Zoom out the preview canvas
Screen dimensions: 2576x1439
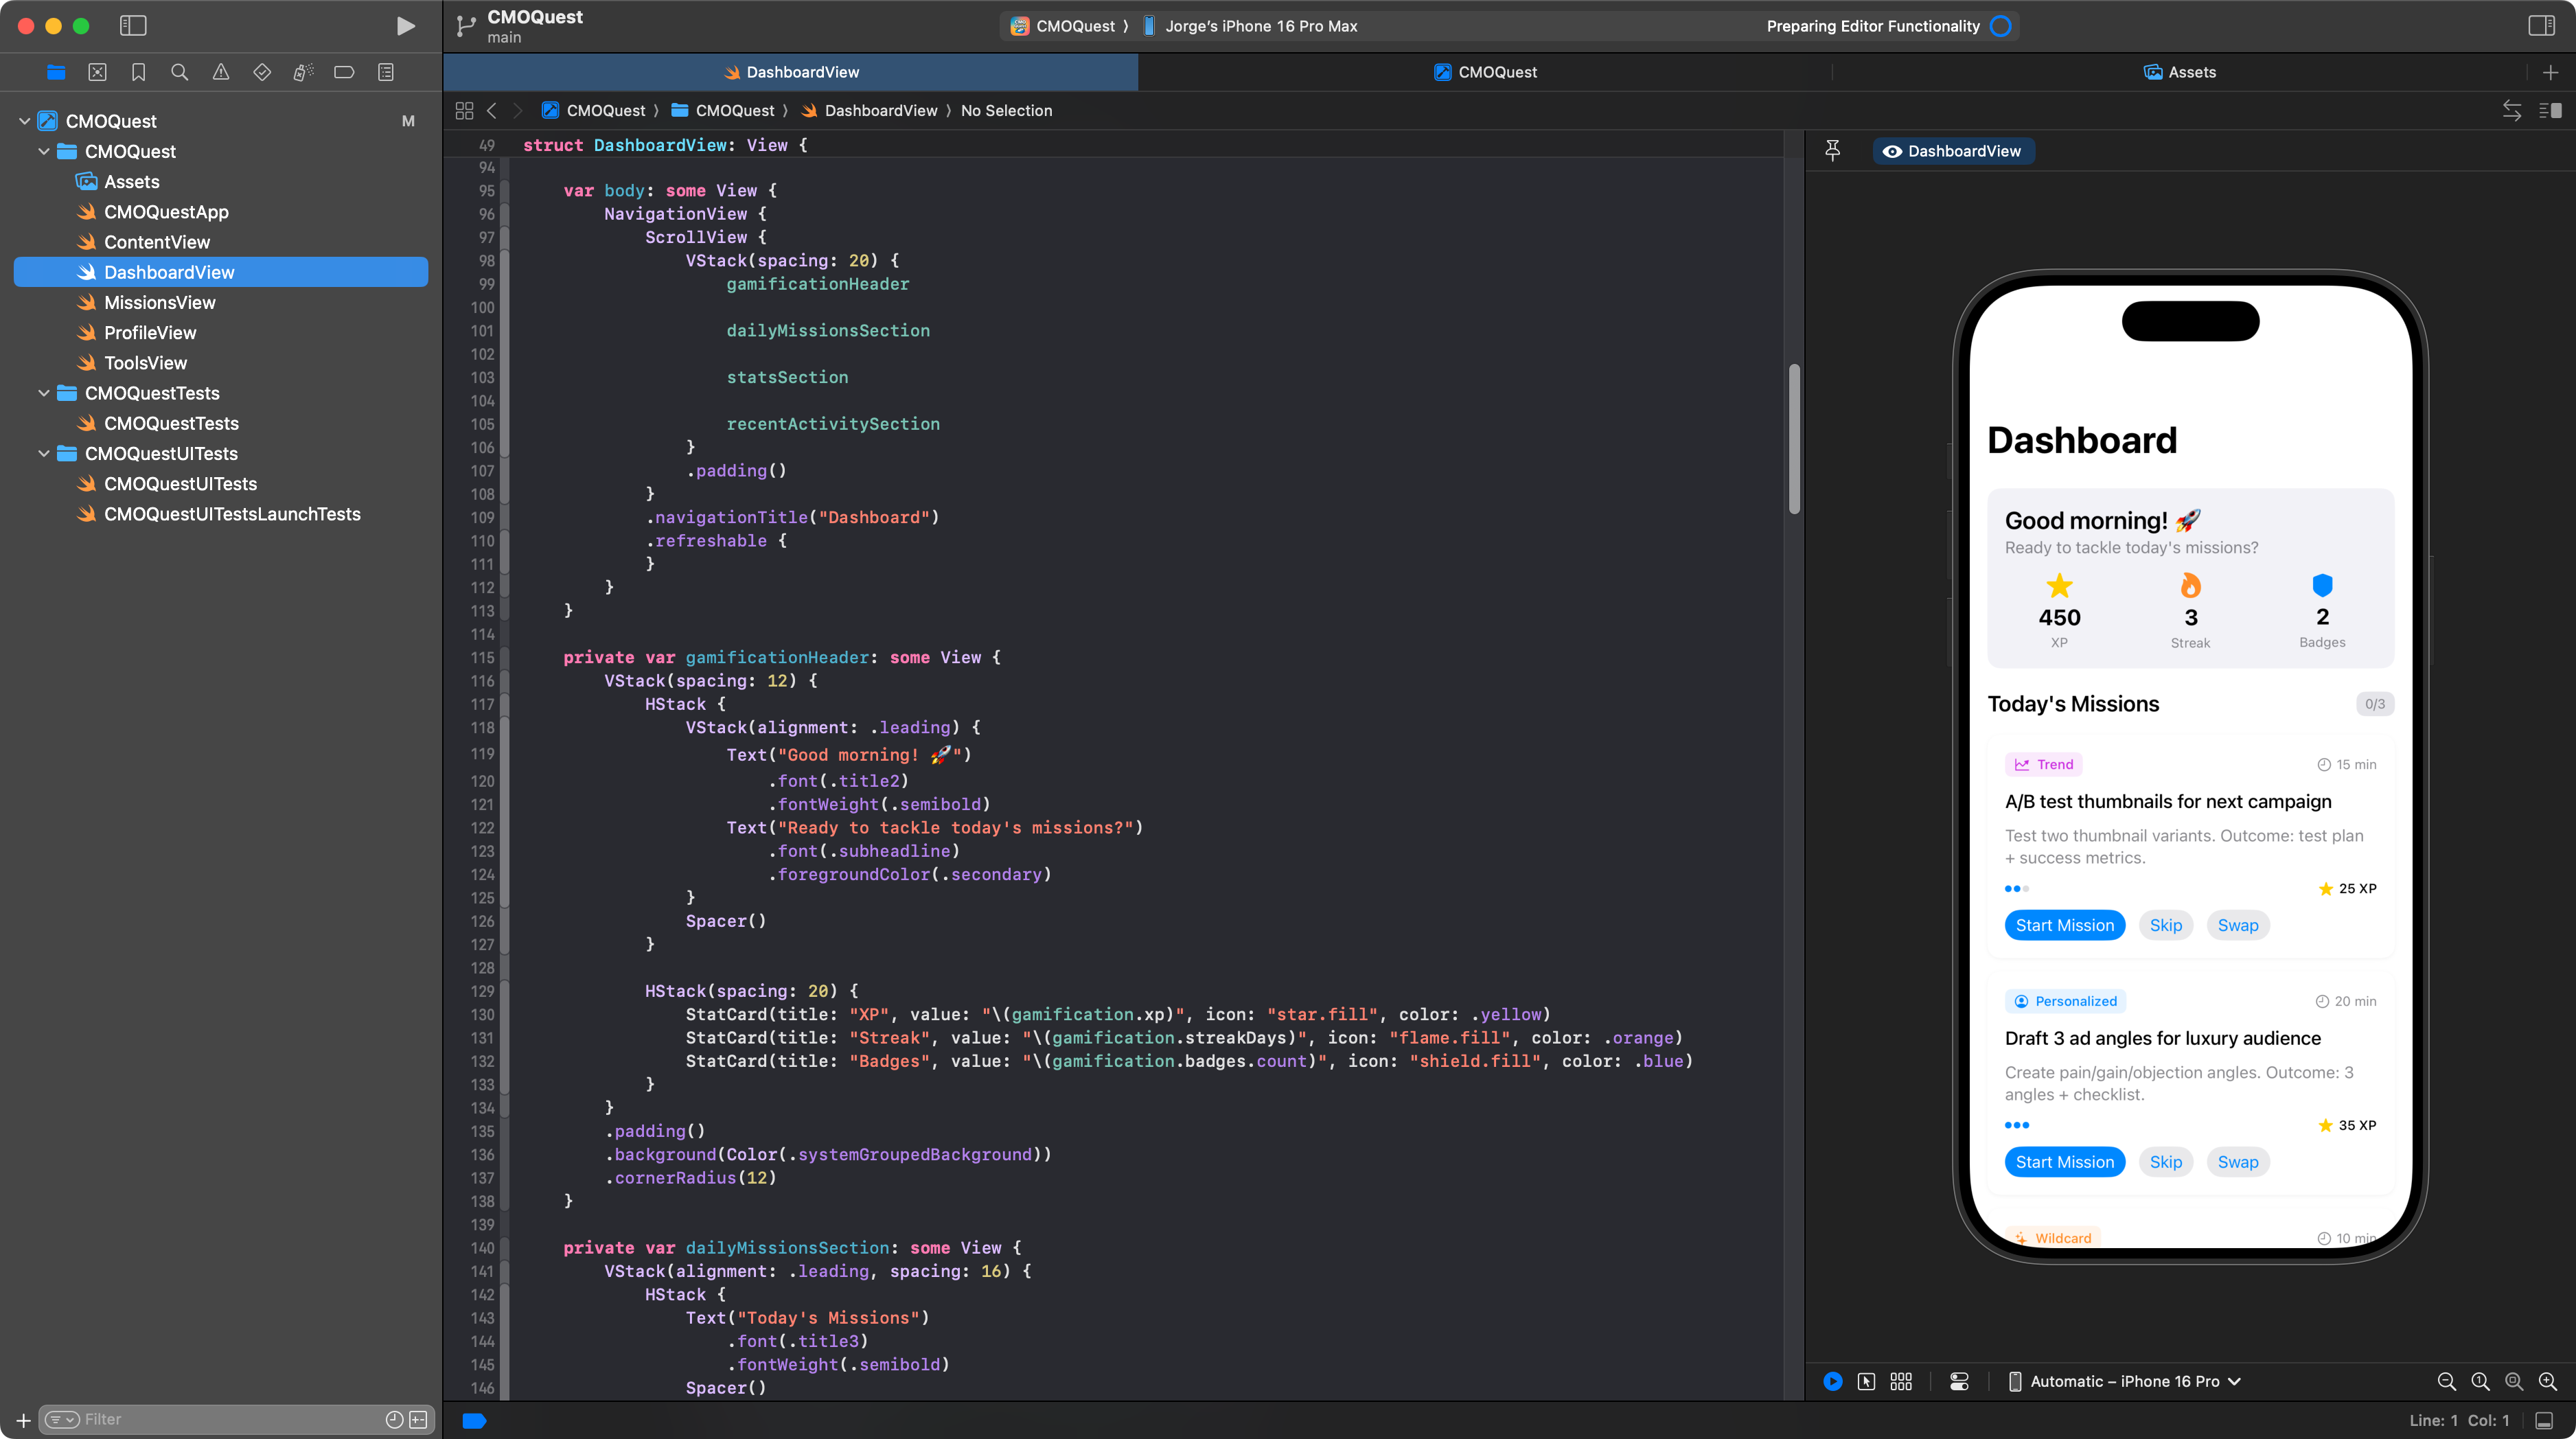pyautogui.click(x=2447, y=1381)
